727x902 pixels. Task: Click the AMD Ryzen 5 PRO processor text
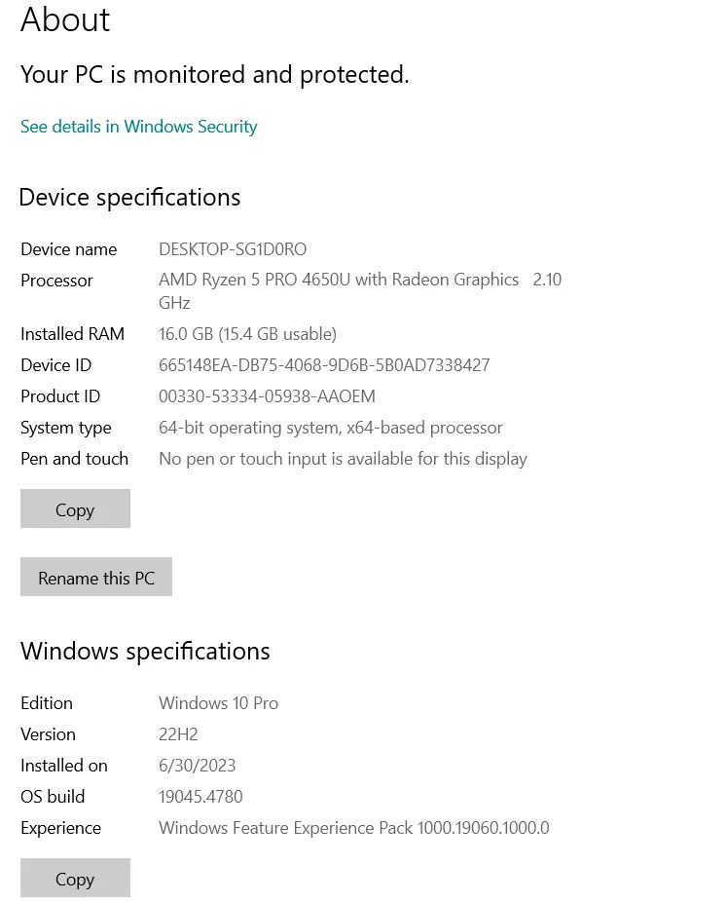pos(339,281)
